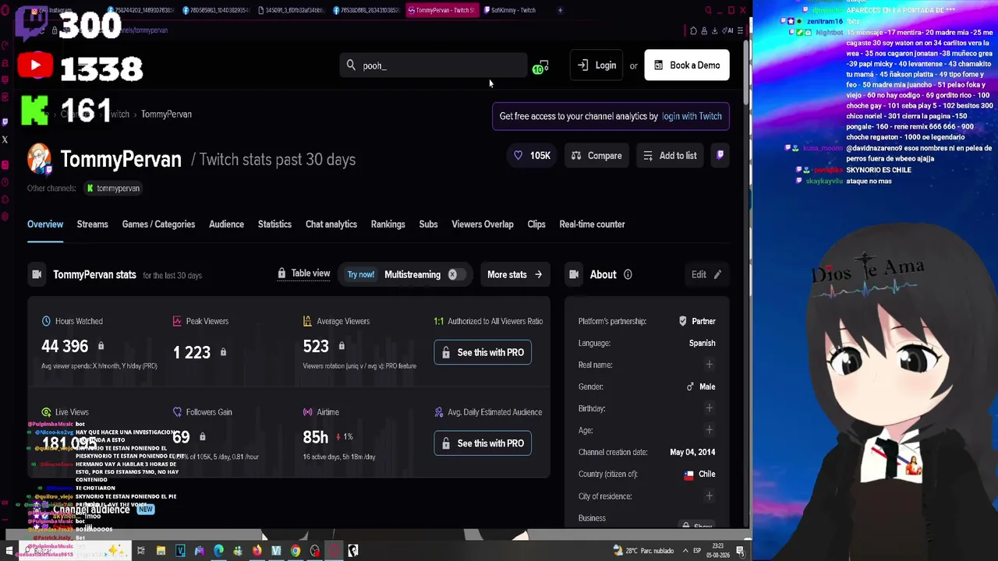Open the login with Twitch link
998x561 pixels.
(x=692, y=116)
